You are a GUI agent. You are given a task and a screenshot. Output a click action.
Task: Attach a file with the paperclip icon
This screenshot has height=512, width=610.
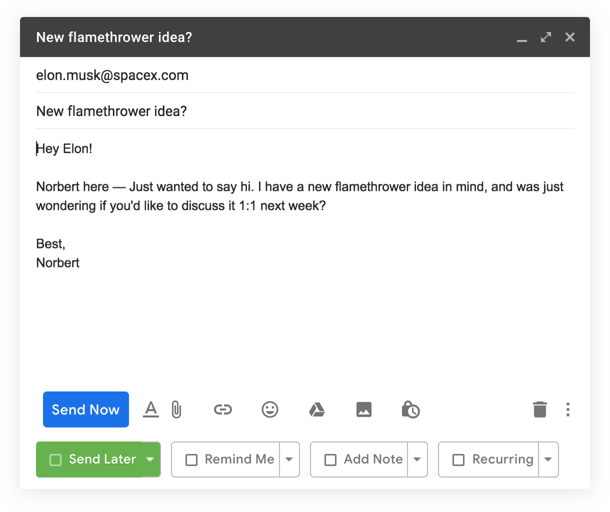tap(176, 409)
